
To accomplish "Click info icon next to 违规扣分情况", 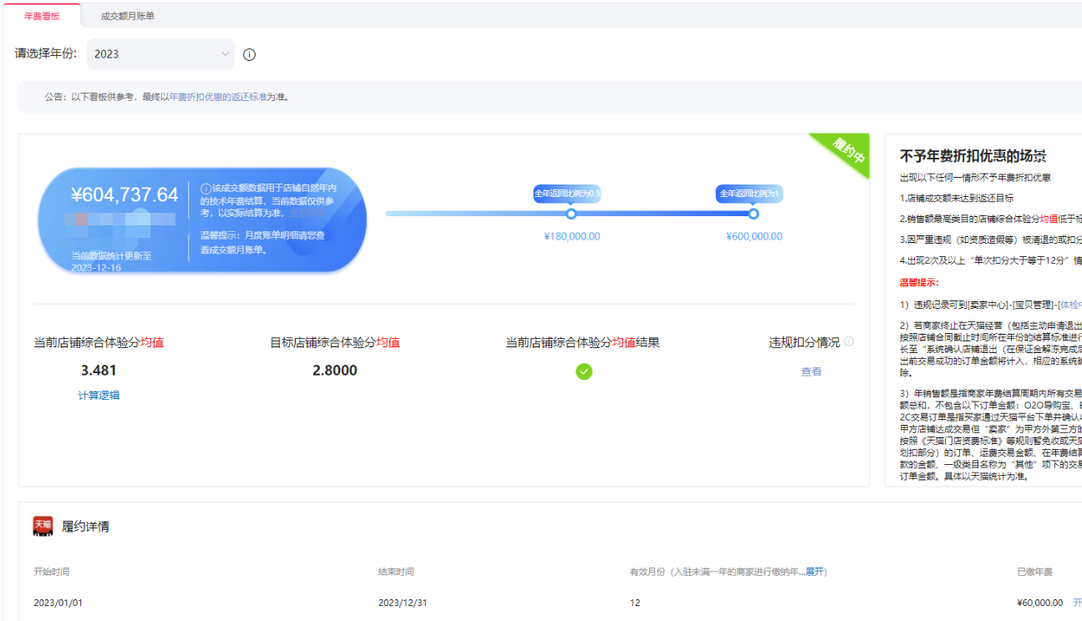I will (849, 341).
